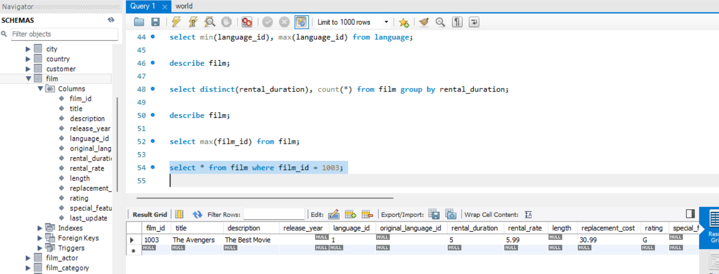Image resolution: width=719 pixels, height=274 pixels.
Task: Select the 30.99 replacement cost cell
Action: click(x=608, y=240)
